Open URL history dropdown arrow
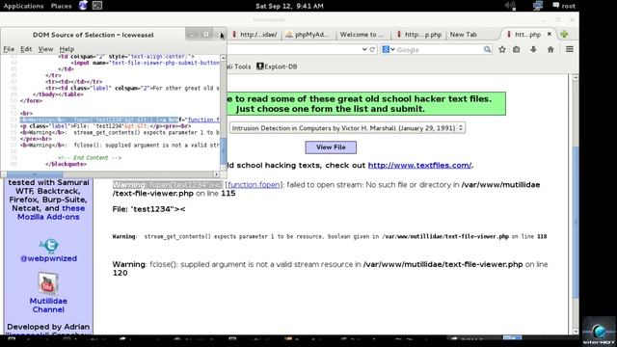 pyautogui.click(x=364, y=49)
